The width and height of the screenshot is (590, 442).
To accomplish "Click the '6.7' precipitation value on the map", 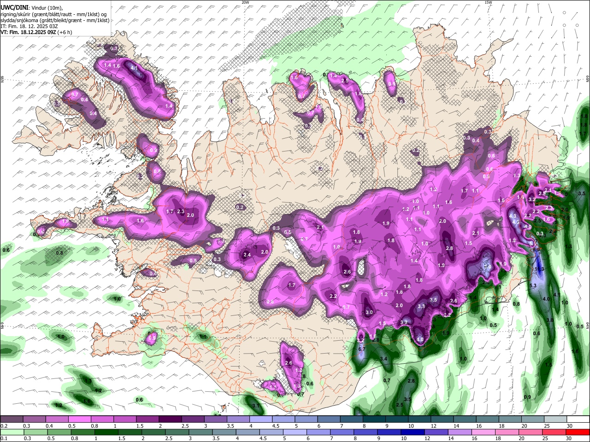I will click(362, 349).
